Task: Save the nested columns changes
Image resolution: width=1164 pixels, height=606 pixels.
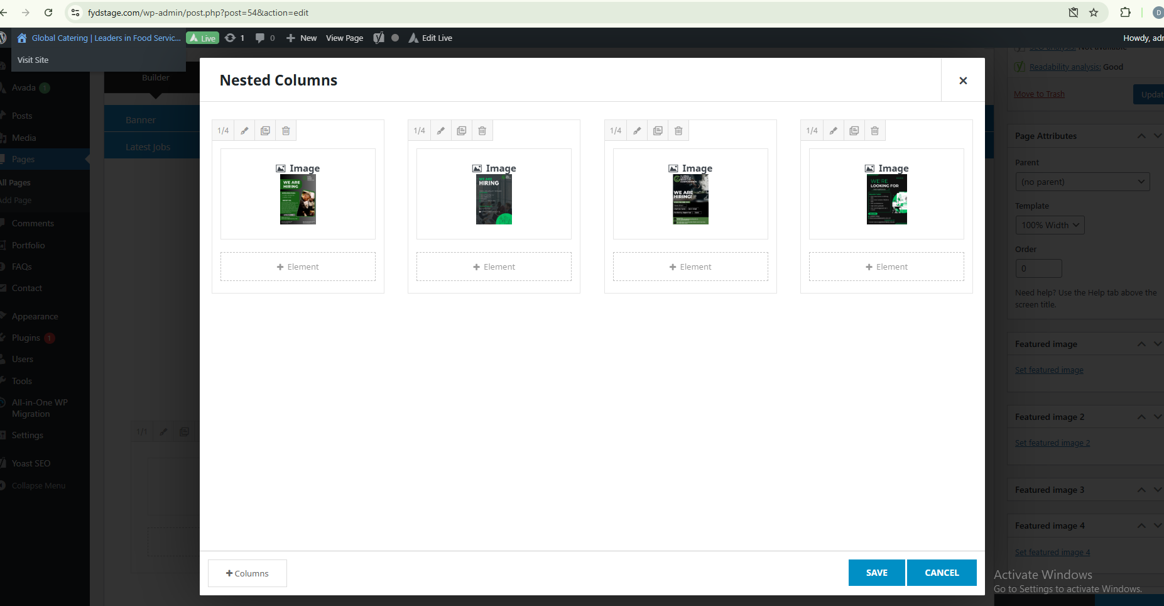Action: tap(876, 573)
